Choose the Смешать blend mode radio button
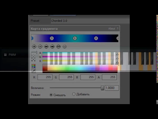The image size is (158, 119). click(51, 95)
